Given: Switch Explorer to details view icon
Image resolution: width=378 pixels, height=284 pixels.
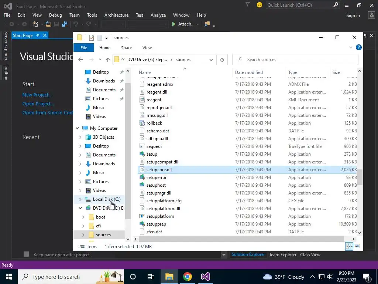Looking at the screenshot, I should pyautogui.click(x=349, y=246).
